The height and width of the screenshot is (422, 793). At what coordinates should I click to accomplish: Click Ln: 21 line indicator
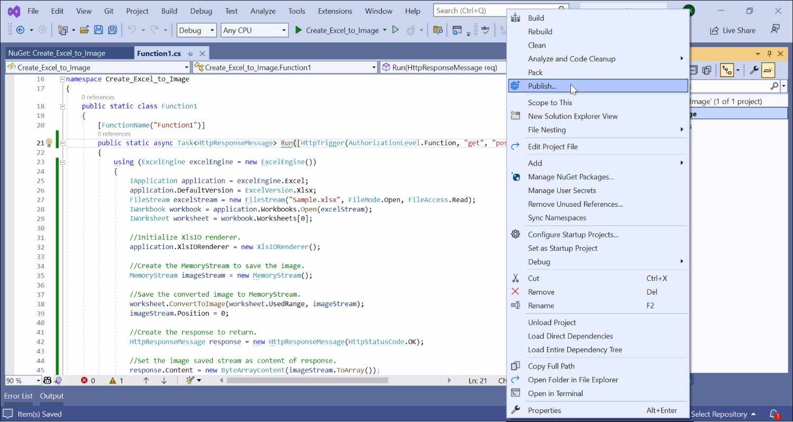tap(478, 380)
